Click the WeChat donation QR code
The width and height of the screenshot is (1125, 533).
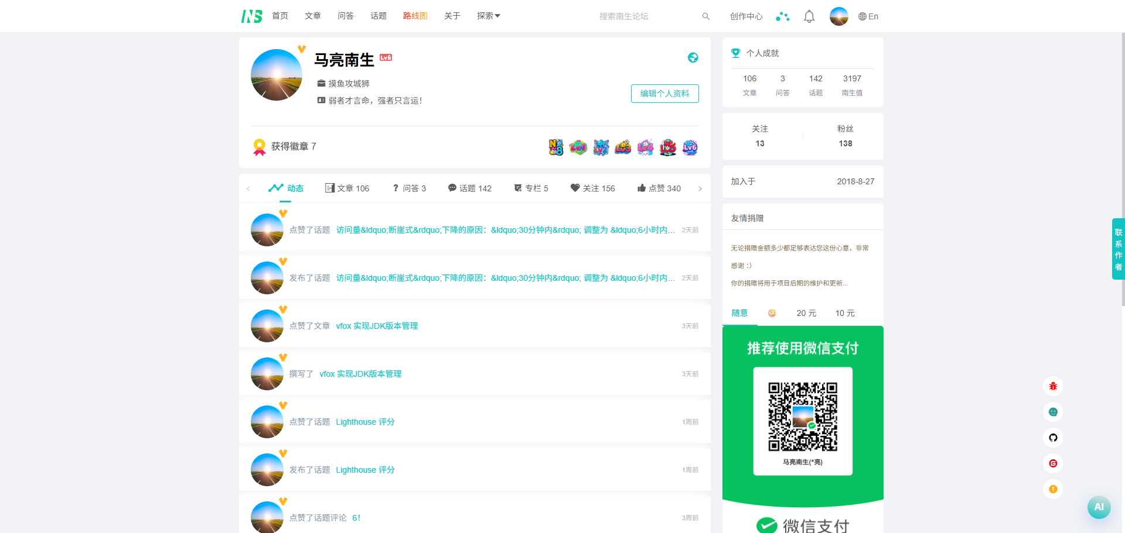click(x=803, y=417)
